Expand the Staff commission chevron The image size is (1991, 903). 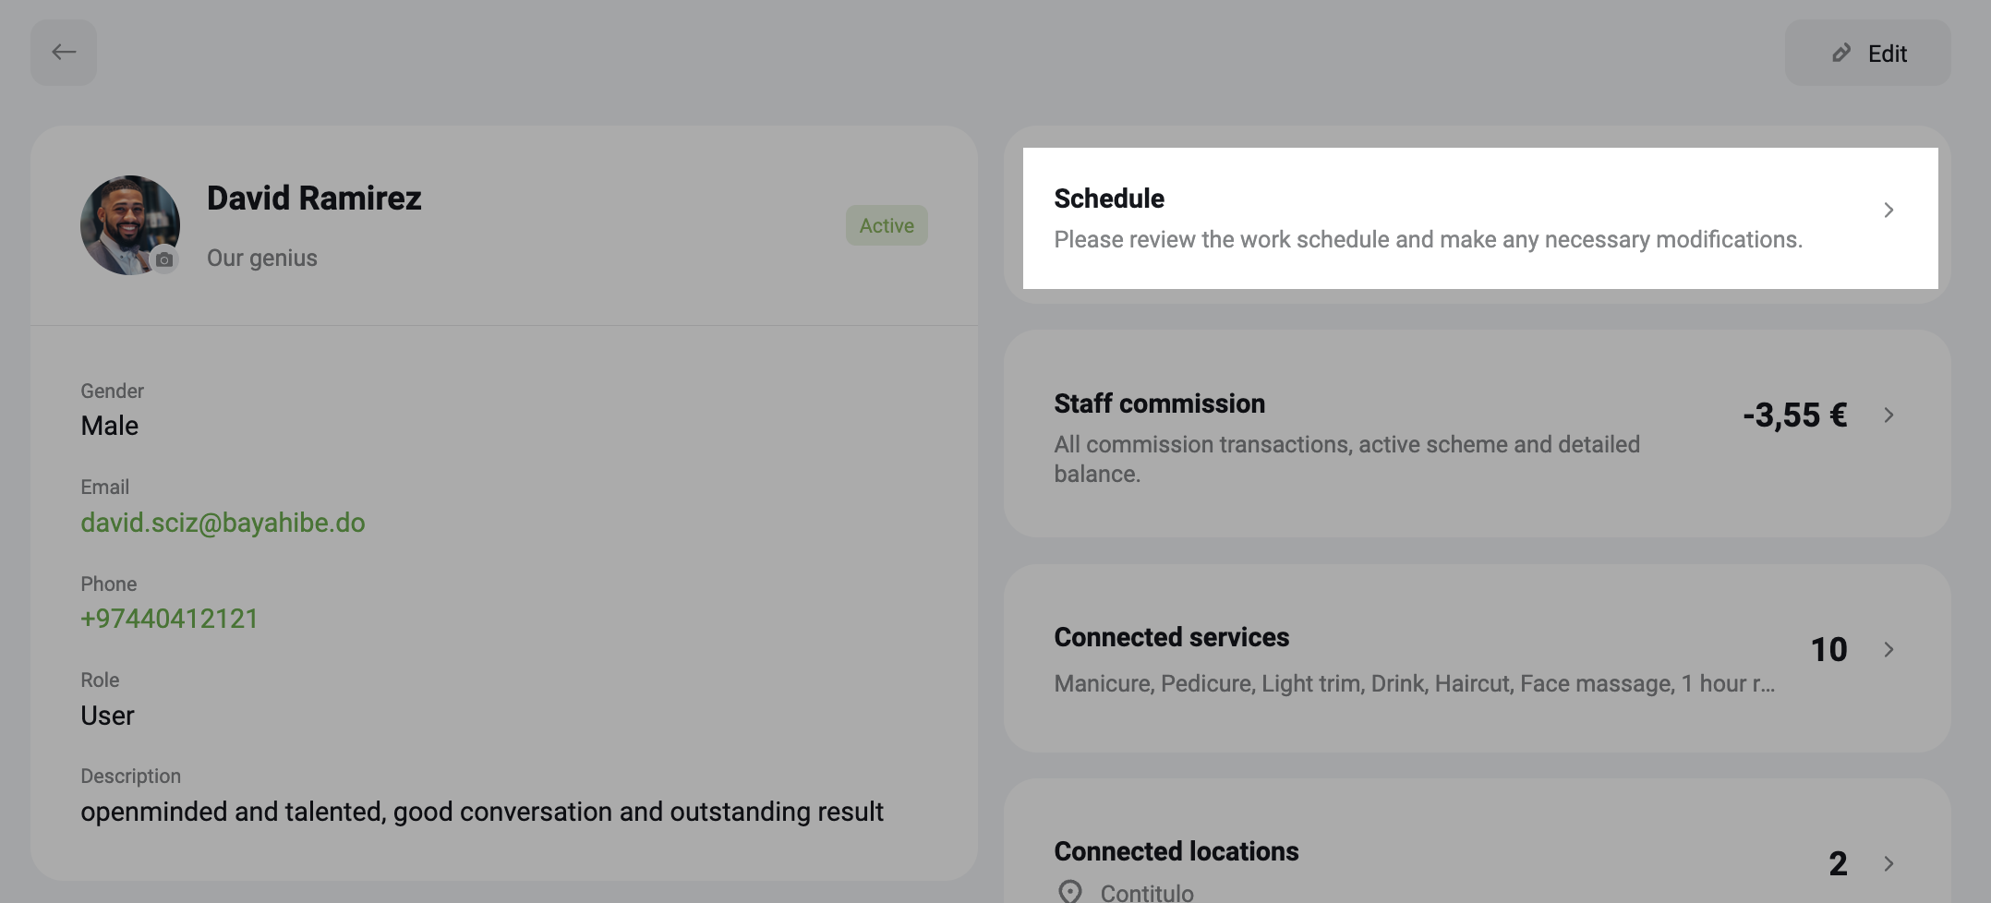(x=1888, y=415)
